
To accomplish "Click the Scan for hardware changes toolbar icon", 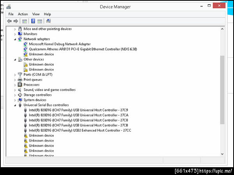I will point(48,21).
